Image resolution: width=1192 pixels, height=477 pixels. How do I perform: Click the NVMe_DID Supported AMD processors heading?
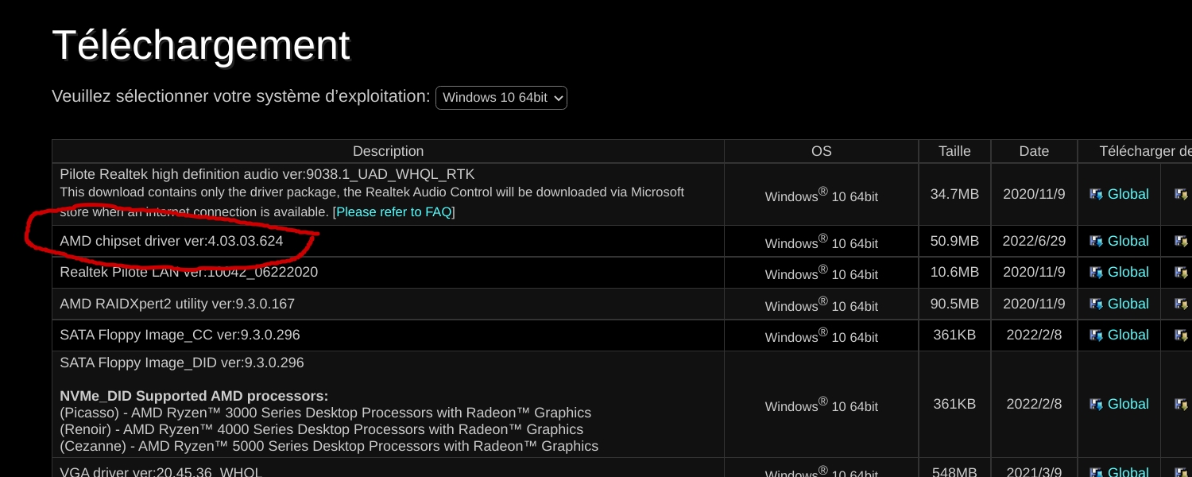tap(194, 396)
